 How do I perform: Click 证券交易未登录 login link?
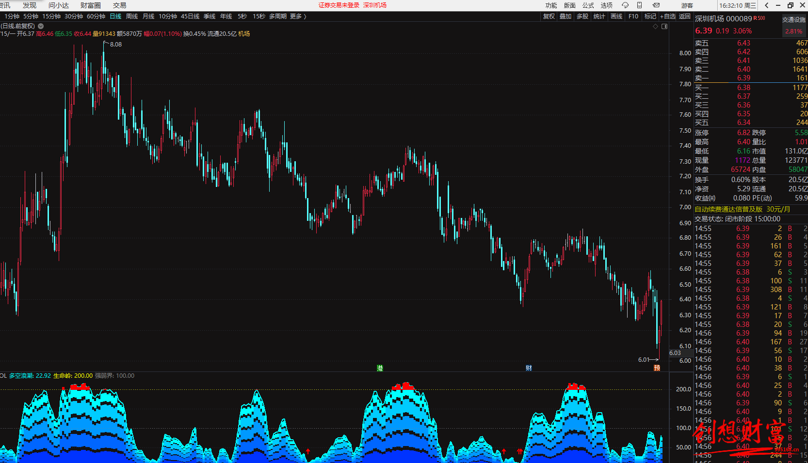pos(339,5)
